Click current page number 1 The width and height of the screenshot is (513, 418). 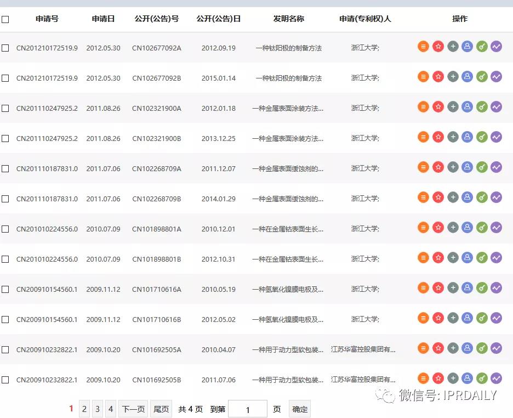[x=71, y=409]
